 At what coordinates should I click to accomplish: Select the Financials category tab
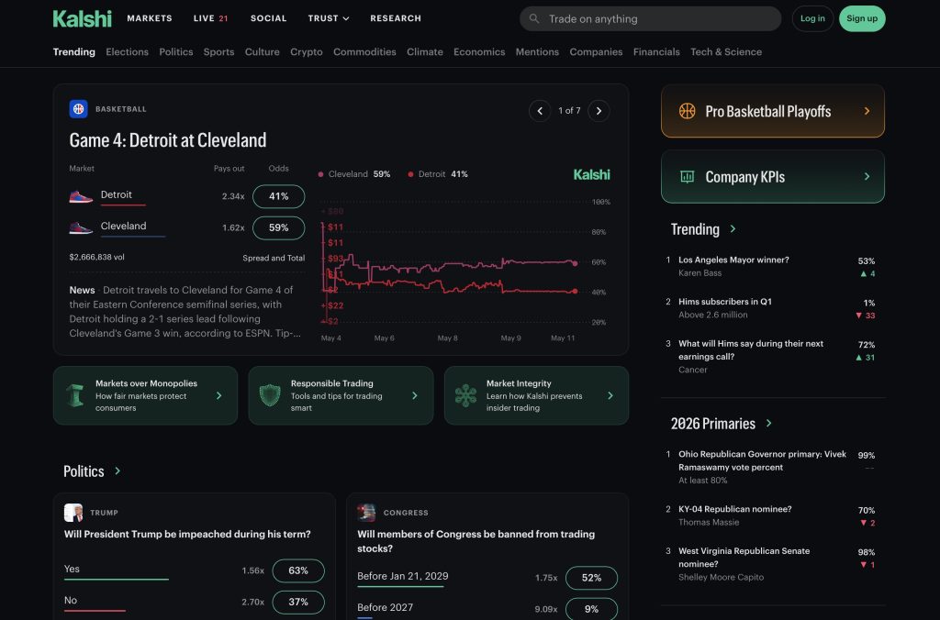tap(656, 52)
